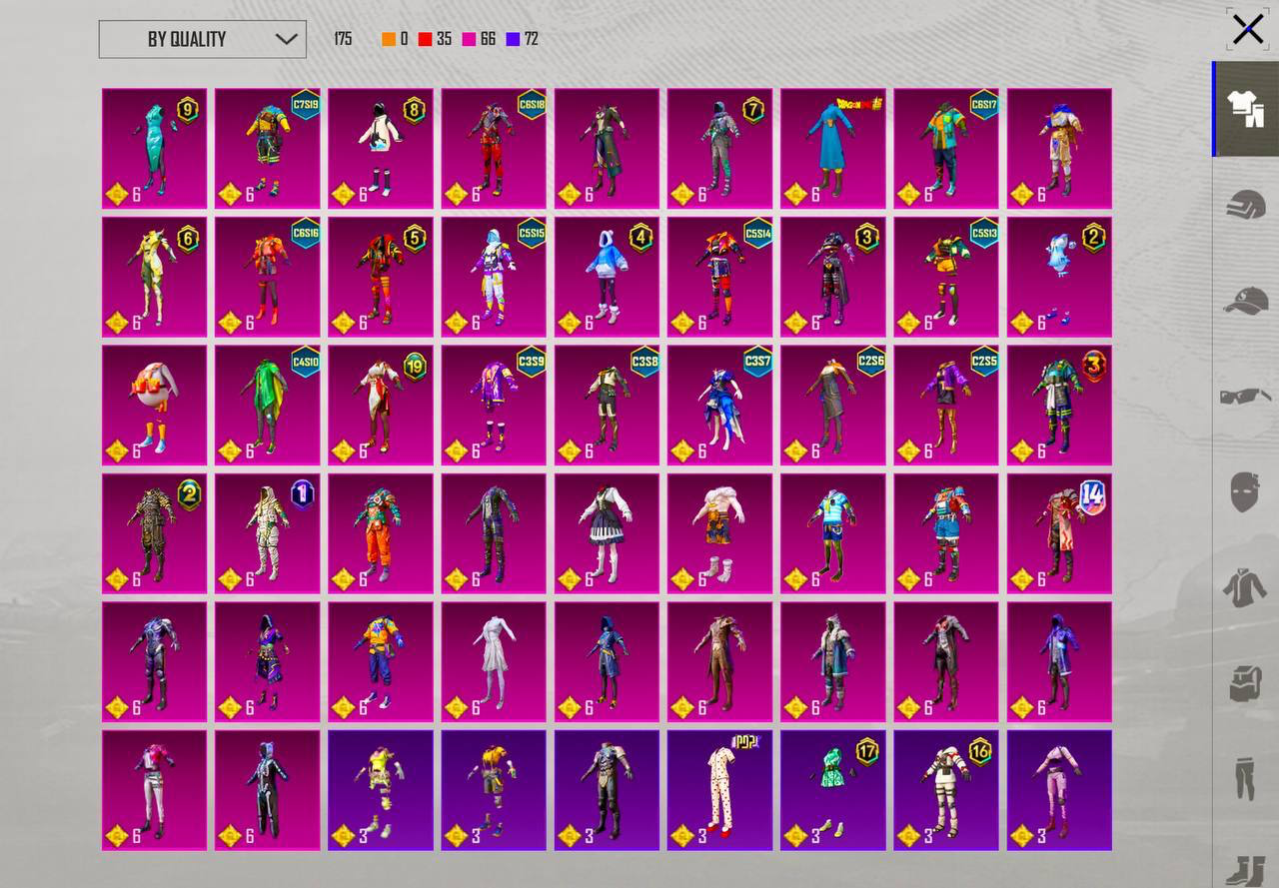Select the backpack category icon
1279x888 pixels.
click(1245, 683)
